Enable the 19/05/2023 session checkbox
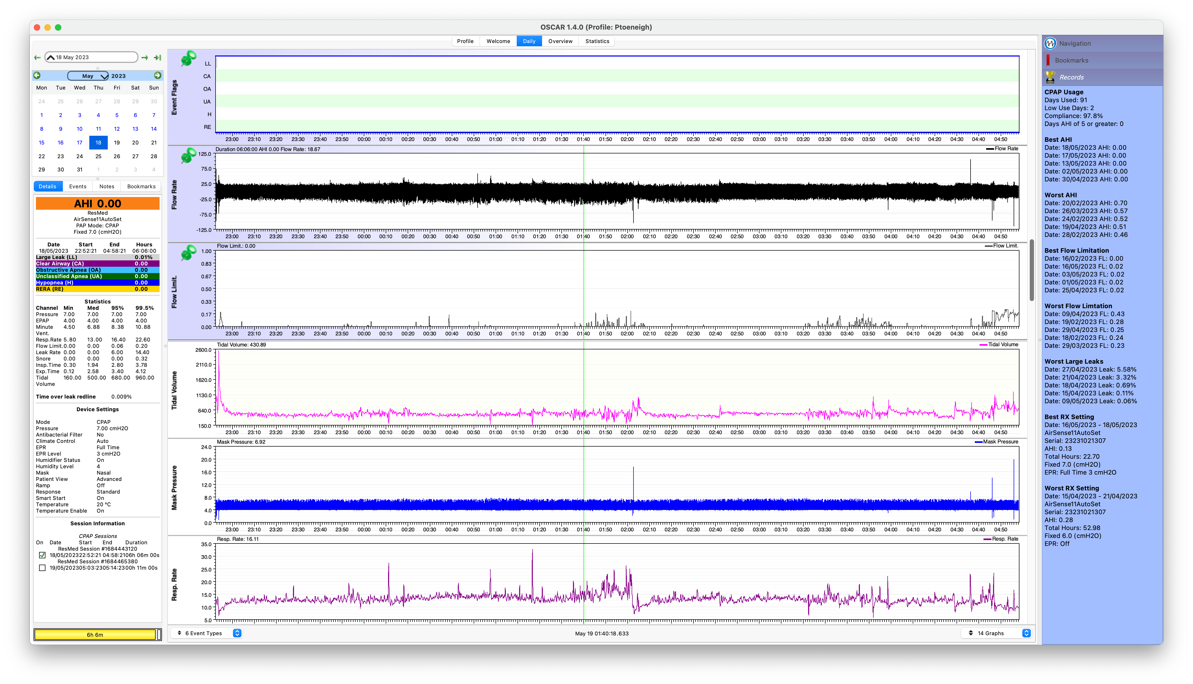 [42, 568]
